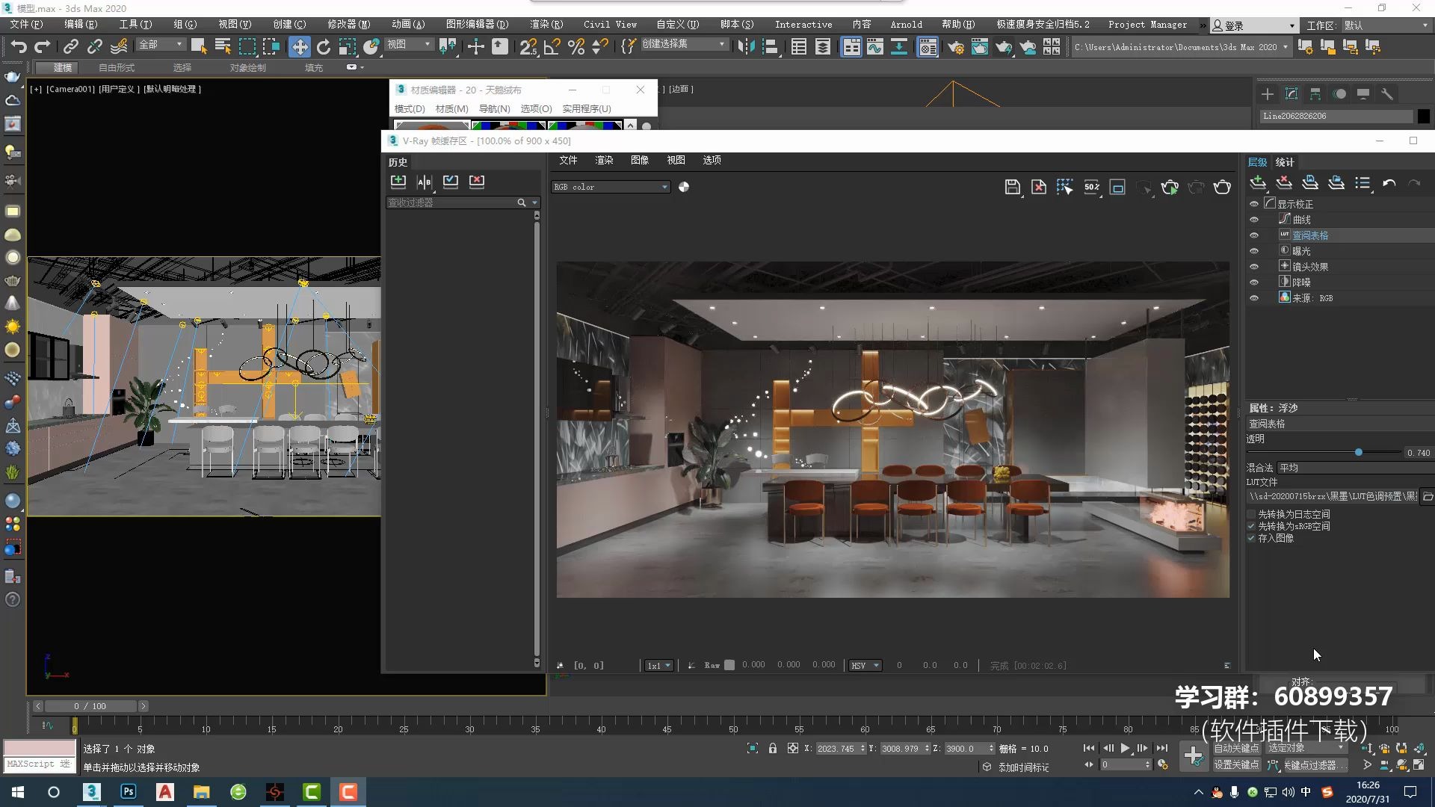Screen dimensions: 1435x807
Task: Enable the 先转换为日志空间 checkbox
Action: click(x=1251, y=514)
